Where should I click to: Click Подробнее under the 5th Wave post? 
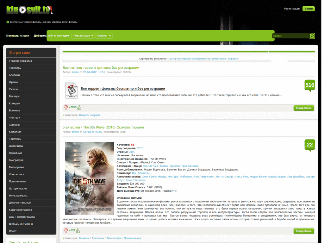point(303,231)
